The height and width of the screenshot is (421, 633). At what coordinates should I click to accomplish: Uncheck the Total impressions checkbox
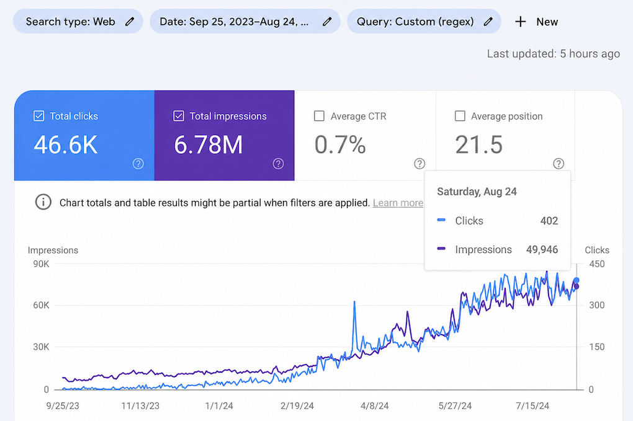pos(179,116)
